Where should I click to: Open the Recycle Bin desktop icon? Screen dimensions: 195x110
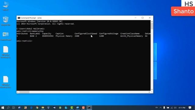[x=6, y=21]
